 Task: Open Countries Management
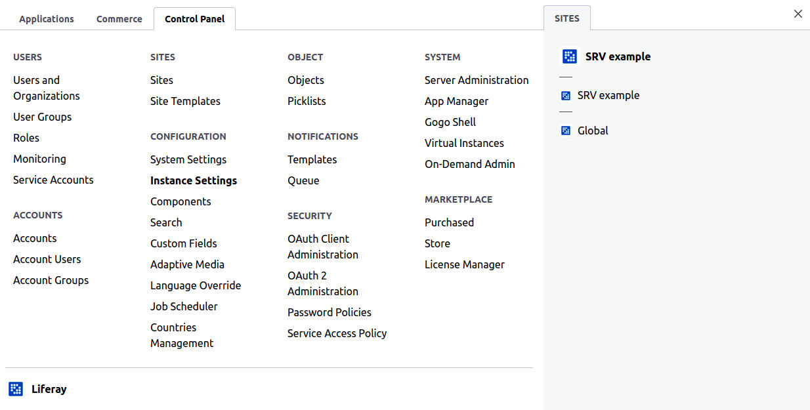tap(182, 335)
